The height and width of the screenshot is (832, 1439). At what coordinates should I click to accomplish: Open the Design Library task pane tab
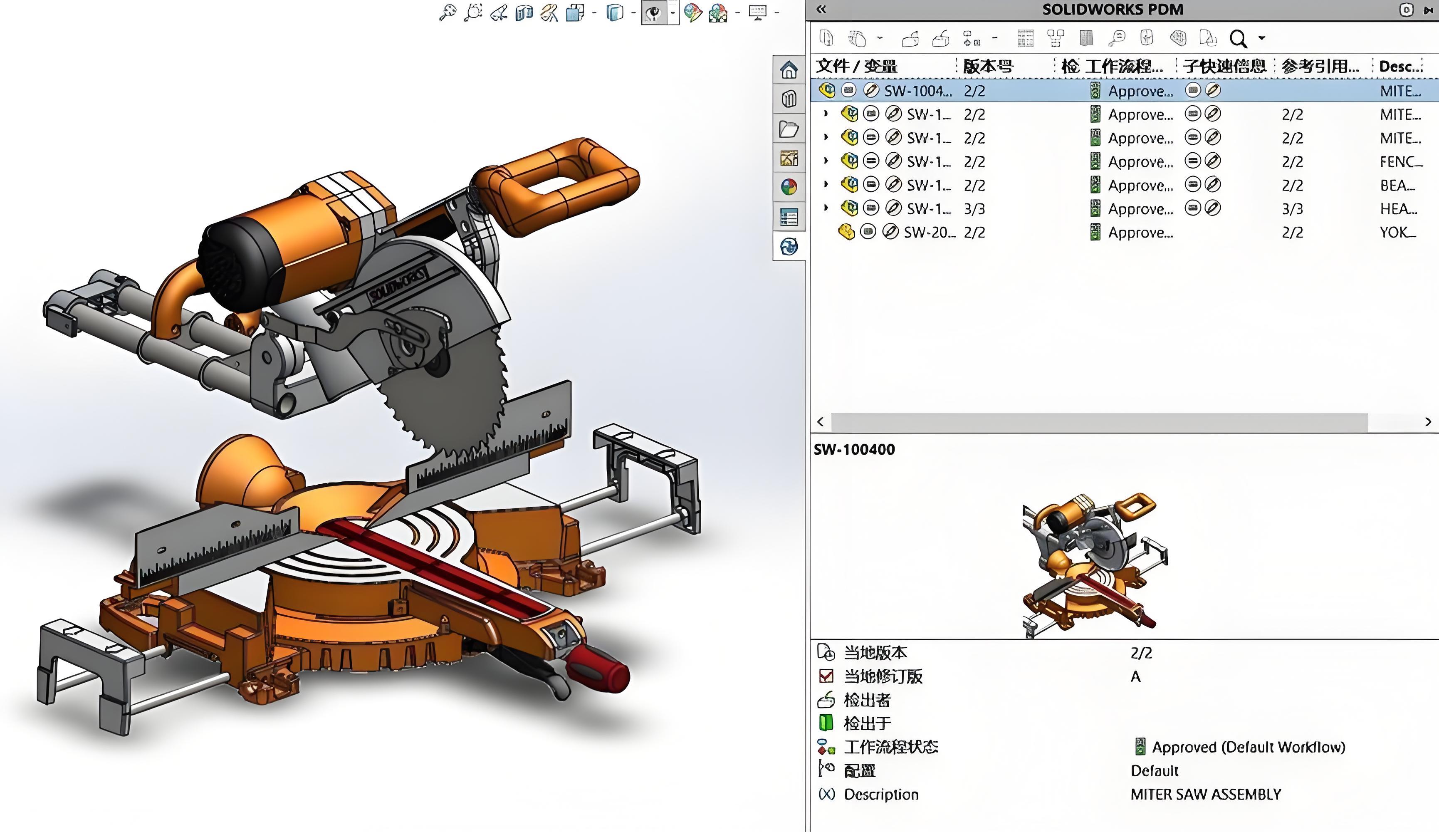click(x=789, y=99)
